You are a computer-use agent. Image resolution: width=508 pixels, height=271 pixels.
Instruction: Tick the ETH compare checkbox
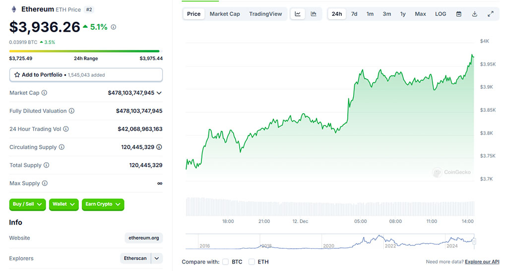[252, 262]
